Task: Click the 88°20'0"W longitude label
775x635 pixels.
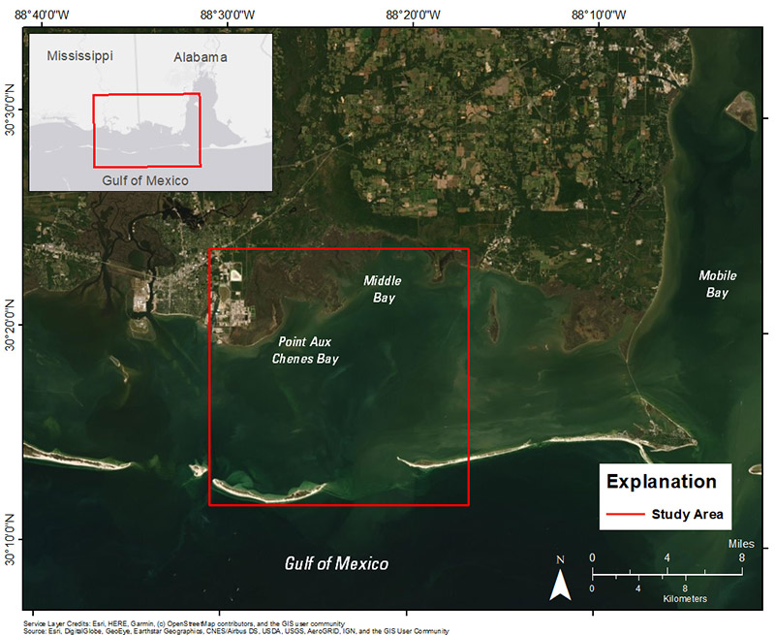Action: (411, 15)
